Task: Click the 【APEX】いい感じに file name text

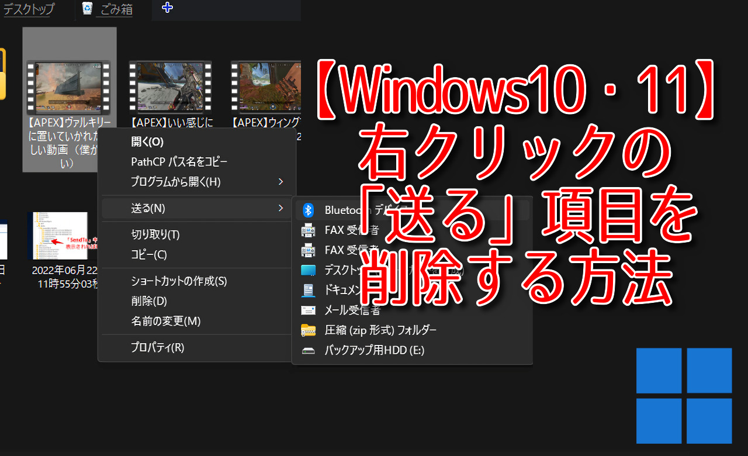Action: coord(171,123)
